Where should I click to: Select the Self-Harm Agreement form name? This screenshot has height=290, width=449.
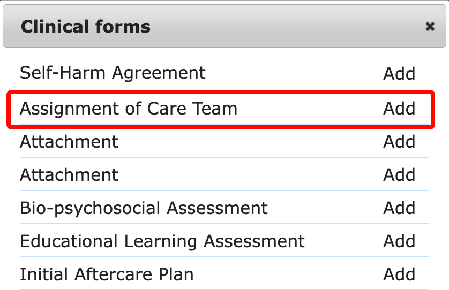pos(113,73)
